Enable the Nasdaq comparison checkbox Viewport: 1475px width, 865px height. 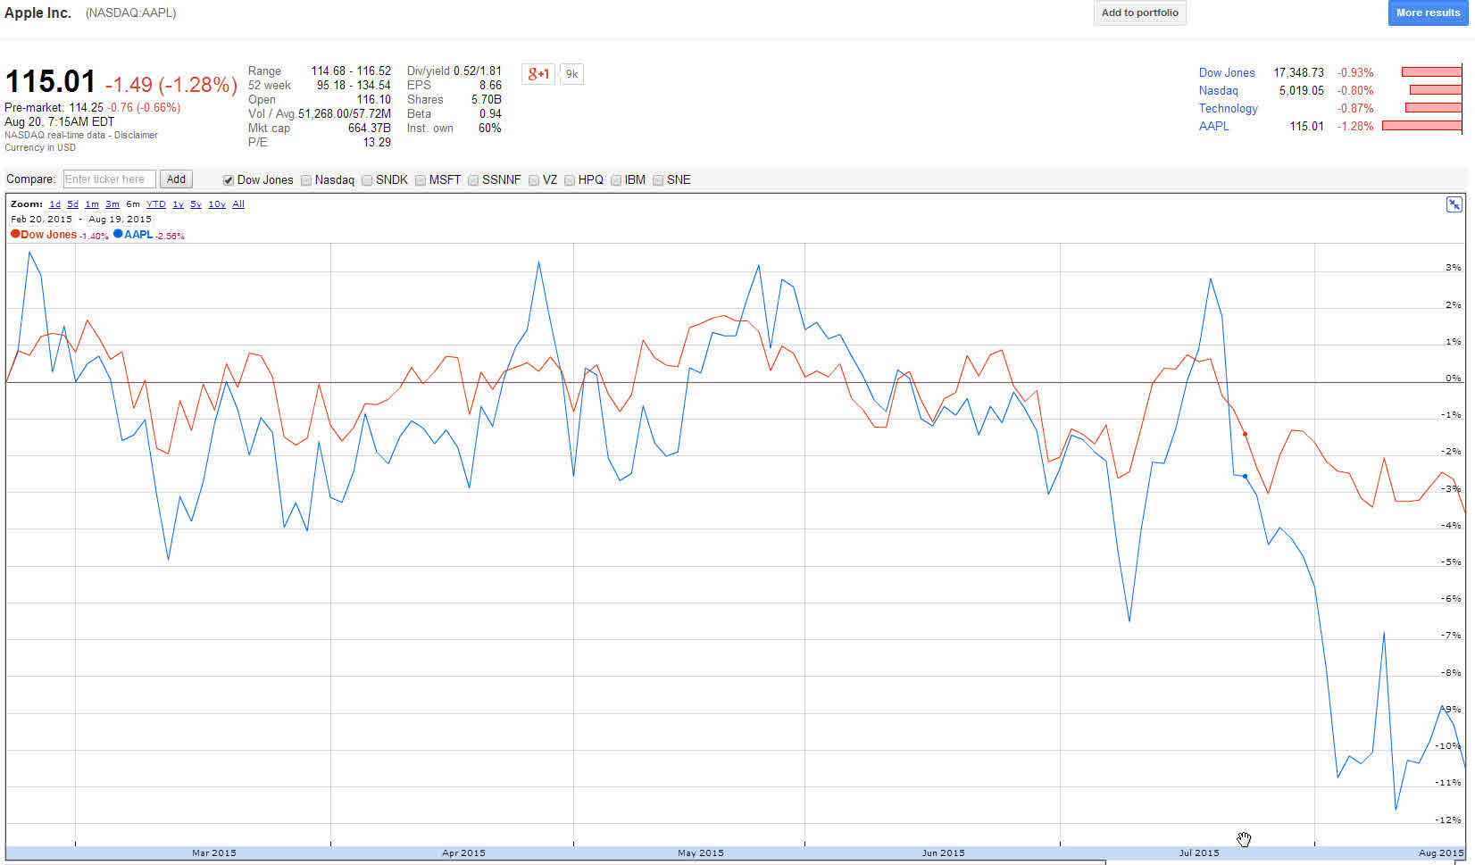coord(306,180)
